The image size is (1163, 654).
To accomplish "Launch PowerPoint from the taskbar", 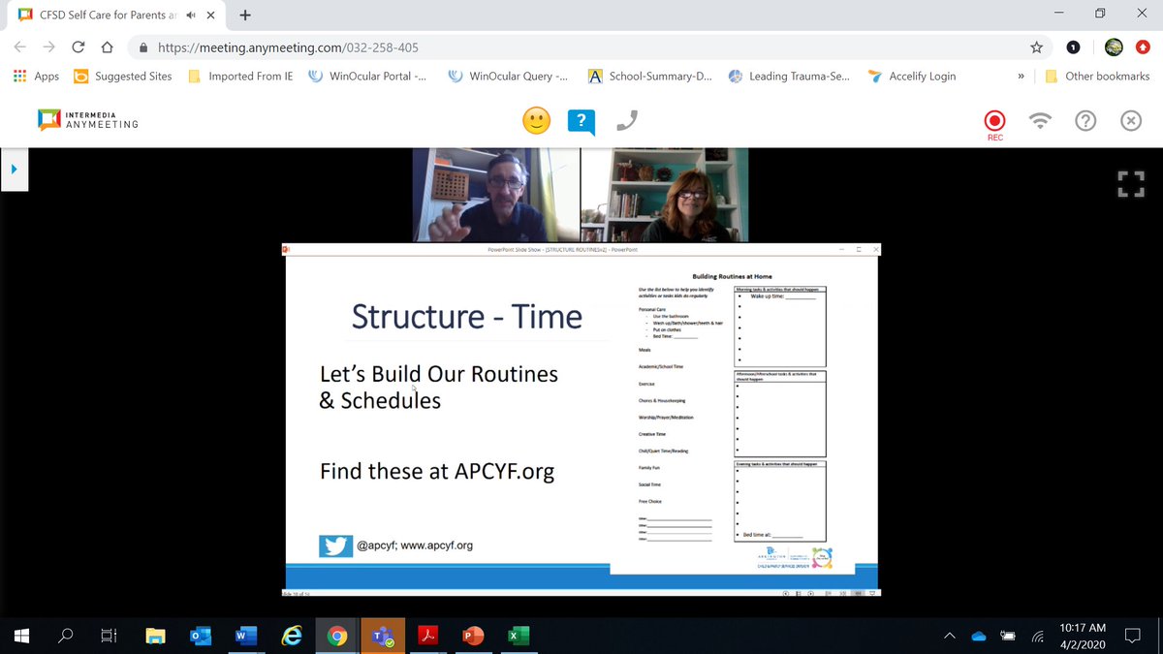I will (472, 635).
